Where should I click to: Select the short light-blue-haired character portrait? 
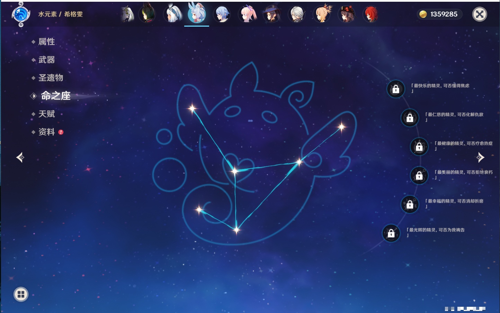click(222, 14)
